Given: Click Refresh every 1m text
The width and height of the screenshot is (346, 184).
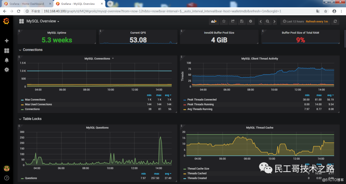Looking at the screenshot, I should click(x=317, y=21).
